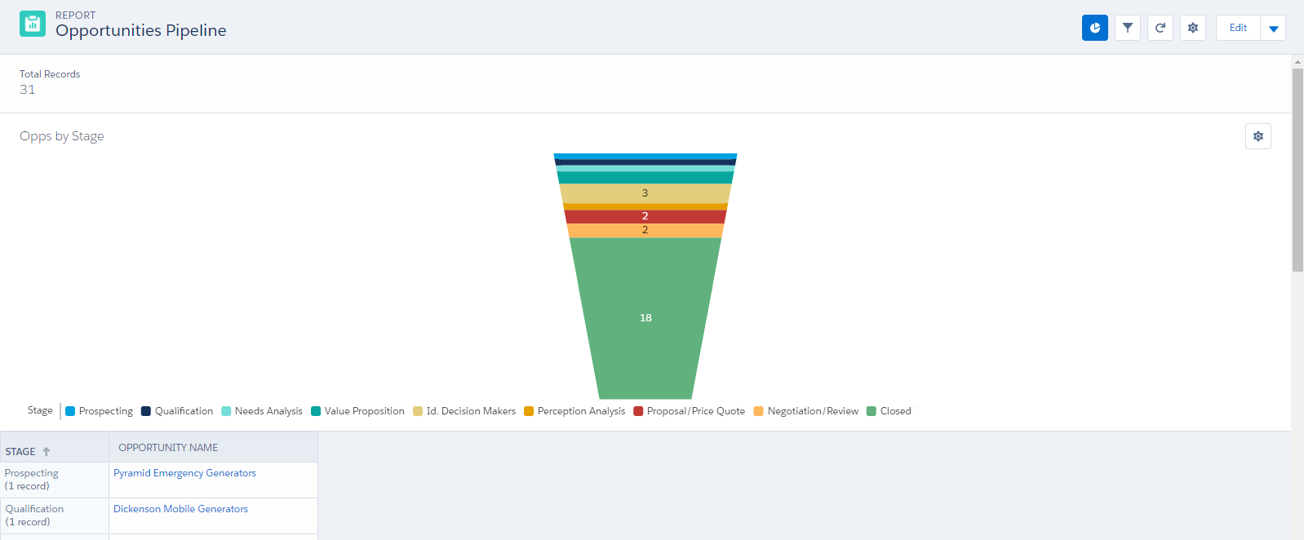Click the Opportunity Name column header

[x=168, y=448]
